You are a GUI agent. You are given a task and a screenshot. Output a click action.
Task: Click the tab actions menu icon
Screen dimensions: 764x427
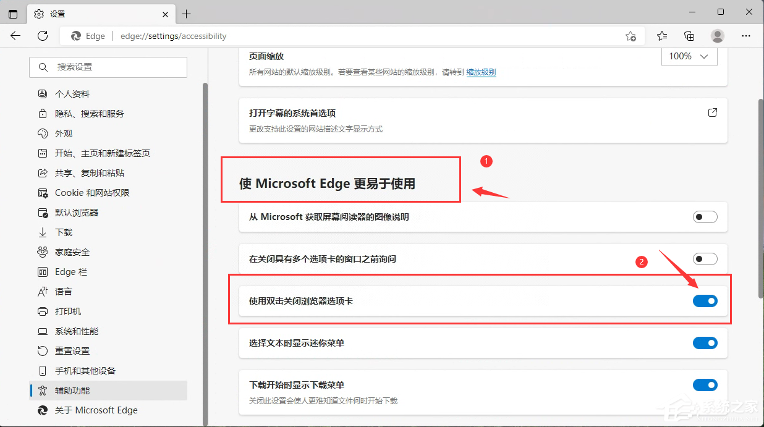coord(13,14)
